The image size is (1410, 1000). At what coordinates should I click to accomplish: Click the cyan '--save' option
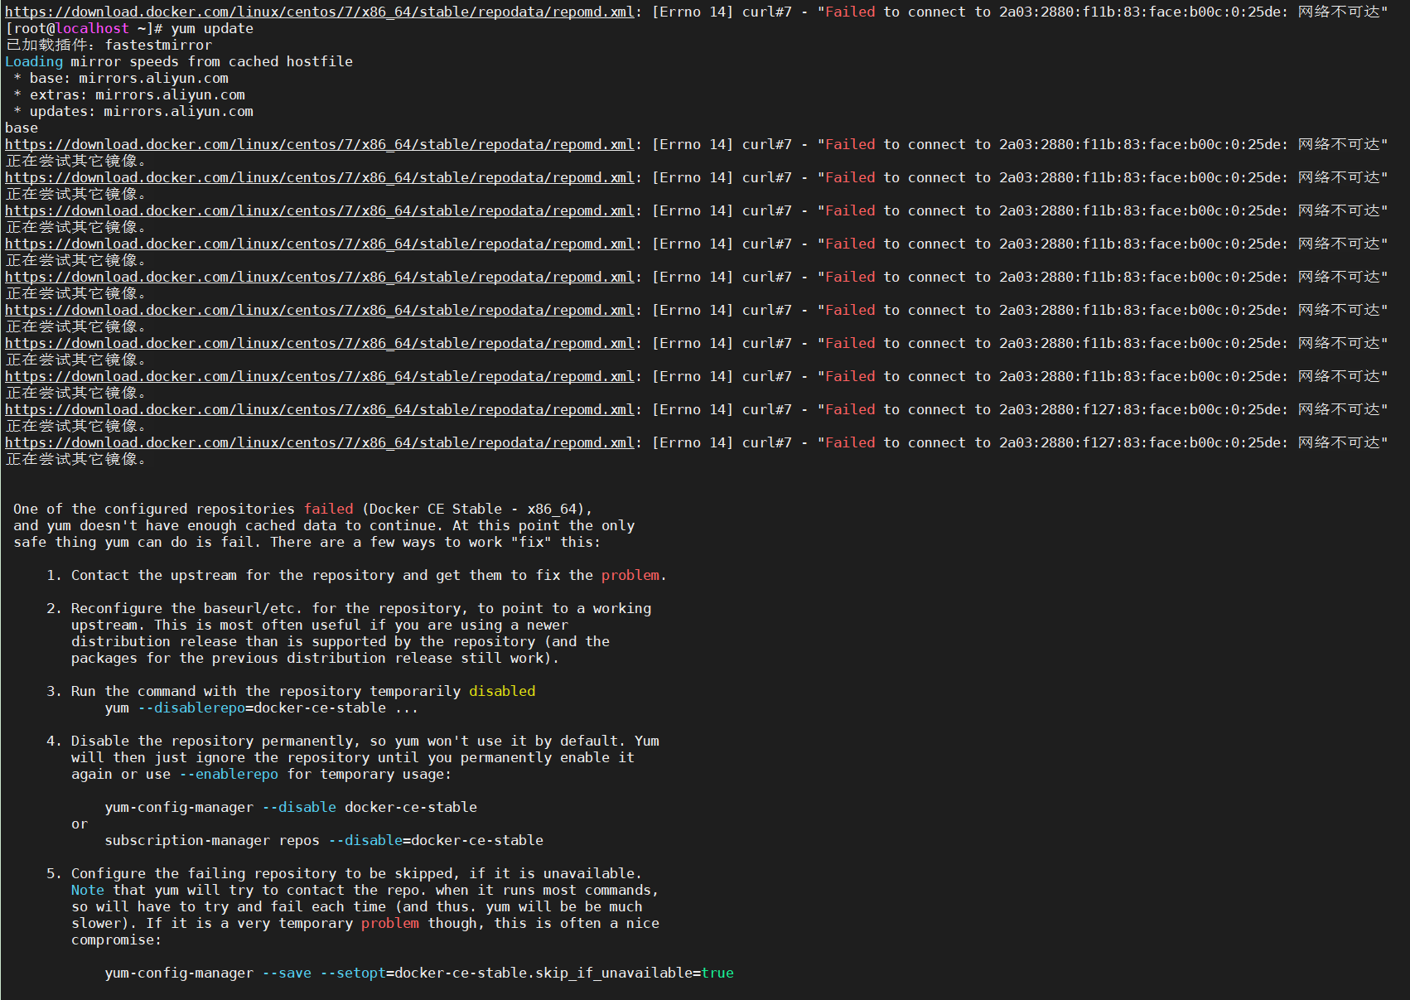pyautogui.click(x=287, y=973)
